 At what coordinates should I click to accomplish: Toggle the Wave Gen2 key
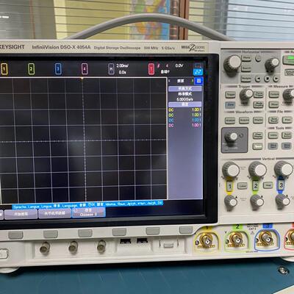click(x=287, y=146)
